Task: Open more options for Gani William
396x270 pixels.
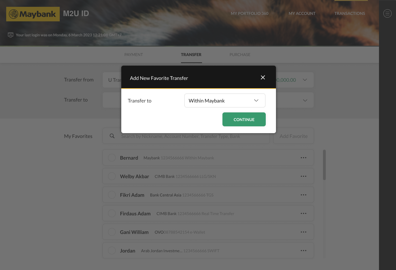Action: point(303,232)
